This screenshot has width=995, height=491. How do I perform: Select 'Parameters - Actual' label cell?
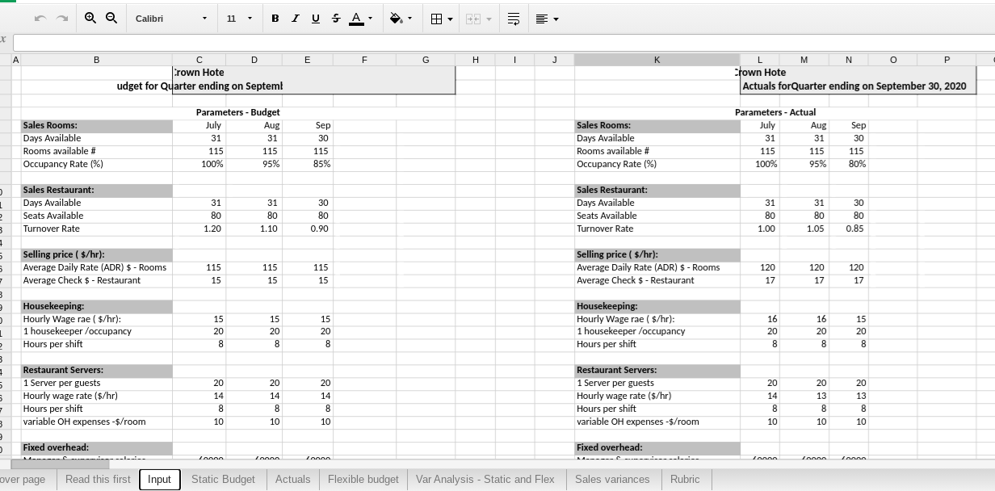(x=775, y=112)
